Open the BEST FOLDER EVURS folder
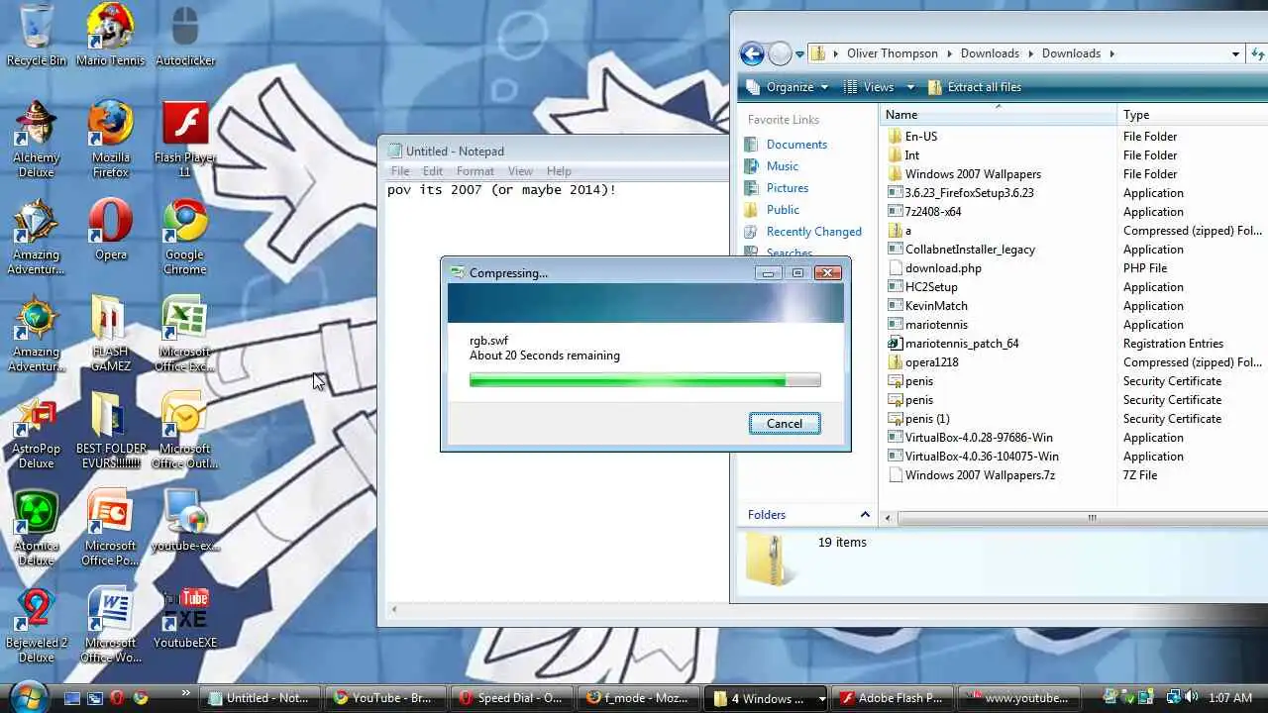This screenshot has height=713, width=1268. [x=111, y=431]
